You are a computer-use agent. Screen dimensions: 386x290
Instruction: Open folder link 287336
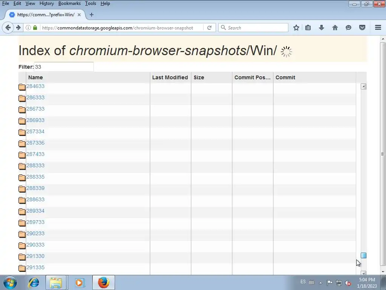click(35, 143)
